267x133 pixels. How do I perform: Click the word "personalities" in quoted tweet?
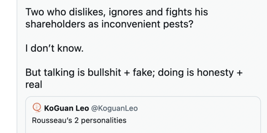coord(103,121)
